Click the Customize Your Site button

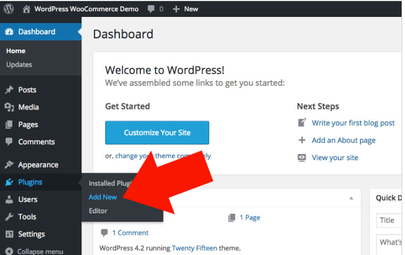(x=157, y=133)
